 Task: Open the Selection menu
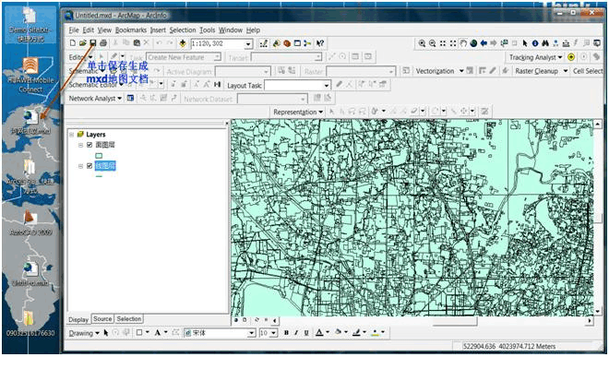pos(183,30)
